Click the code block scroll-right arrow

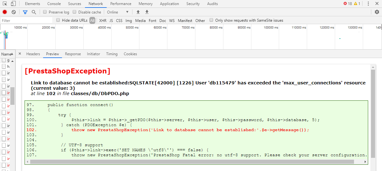(365, 162)
